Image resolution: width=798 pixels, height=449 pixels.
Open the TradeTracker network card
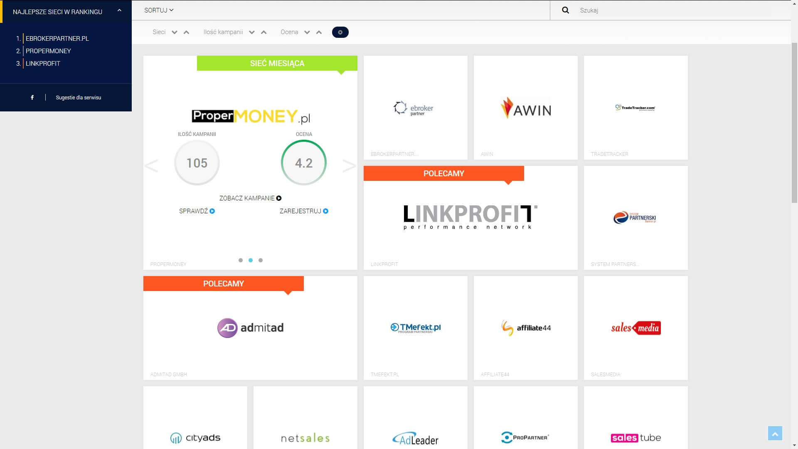pos(636,108)
